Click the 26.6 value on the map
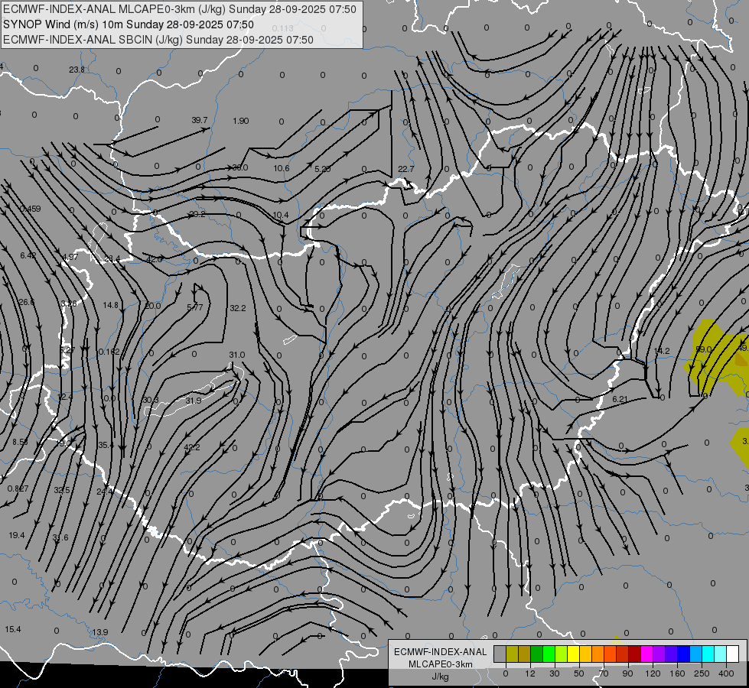The image size is (749, 688). point(26,302)
